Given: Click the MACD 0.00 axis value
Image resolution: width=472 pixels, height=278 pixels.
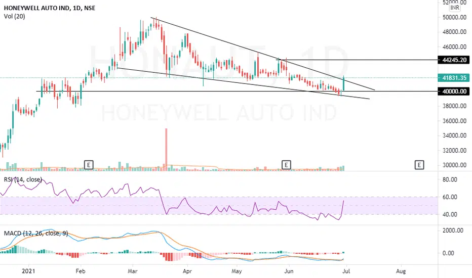Looking at the screenshot, I should [x=448, y=253].
